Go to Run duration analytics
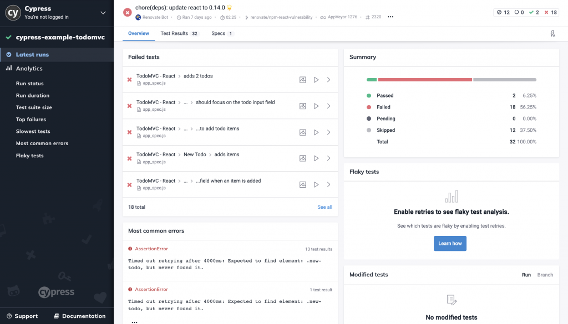 (x=33, y=95)
